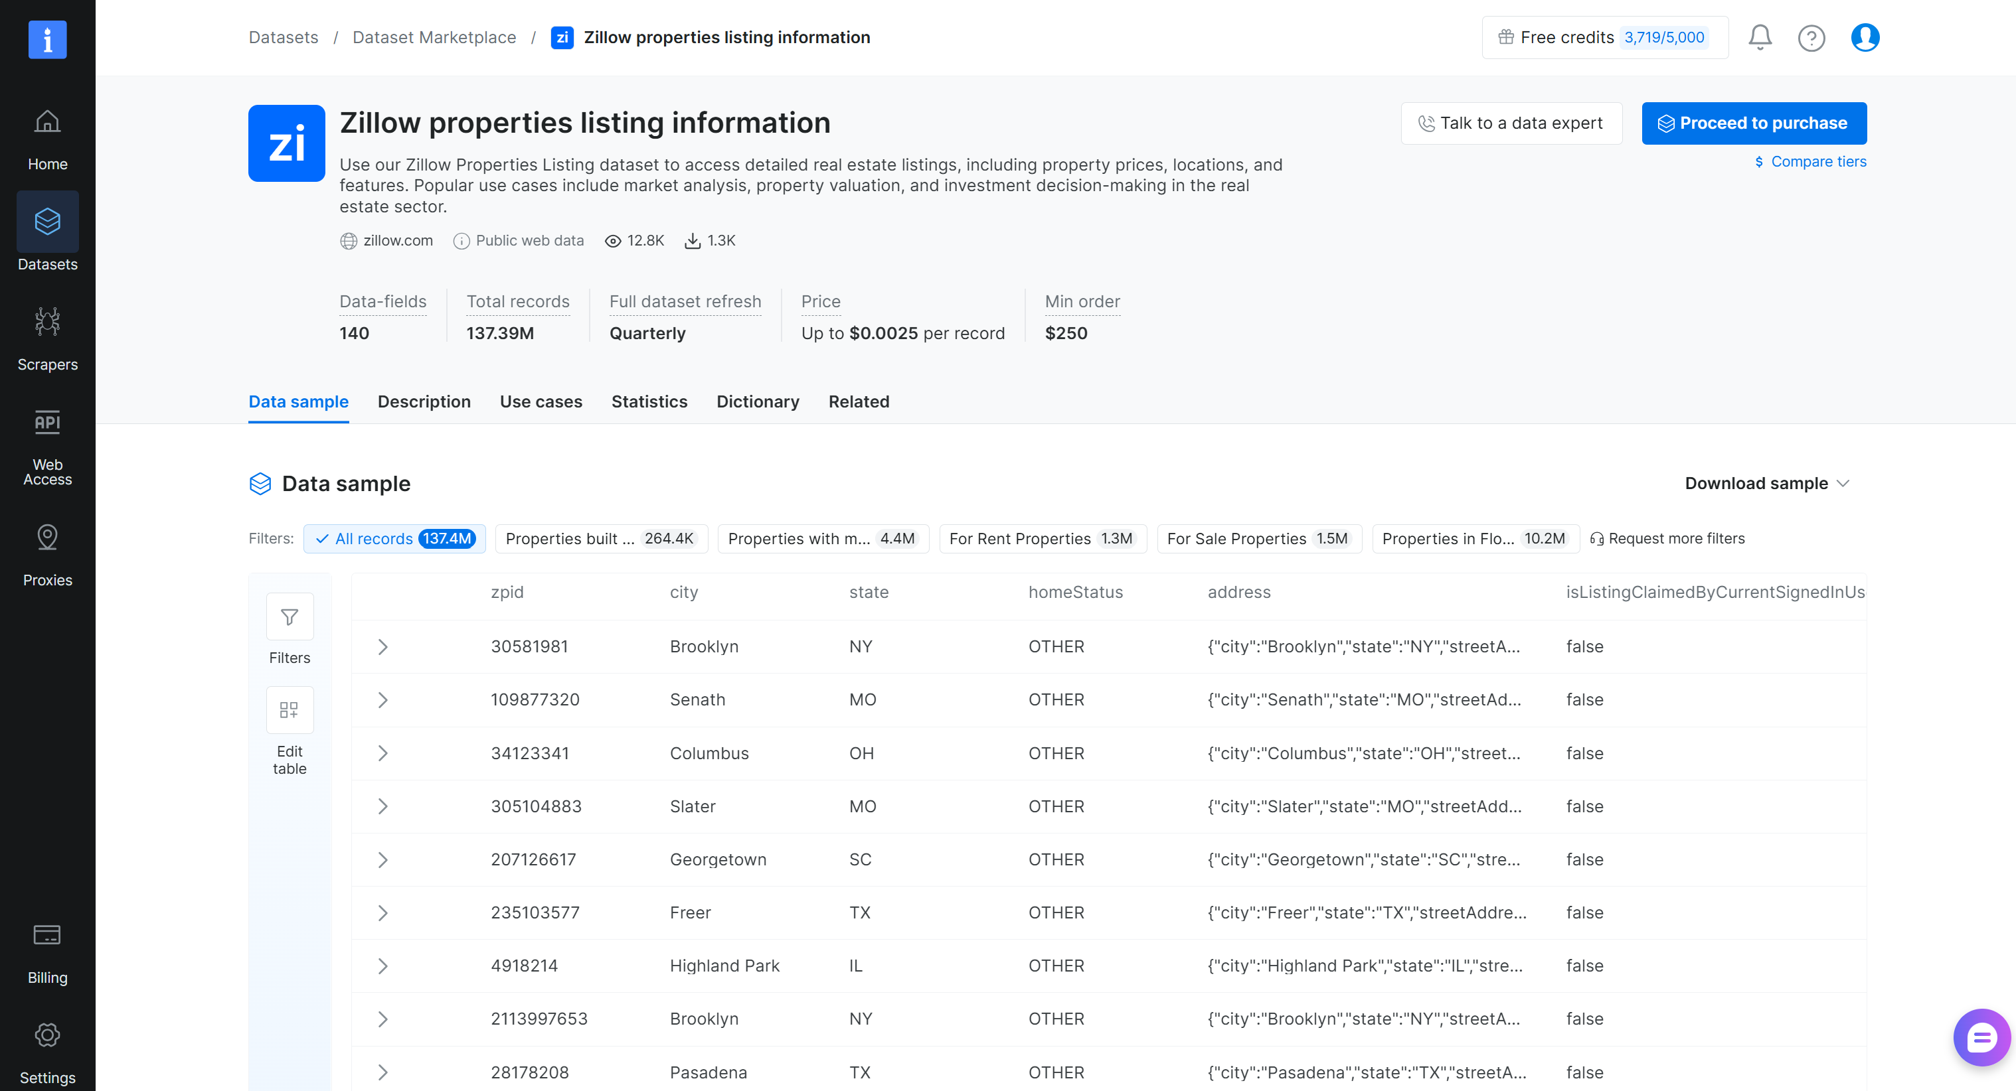Image resolution: width=2016 pixels, height=1091 pixels.
Task: Click Talk to a data expert
Action: [1511, 123]
